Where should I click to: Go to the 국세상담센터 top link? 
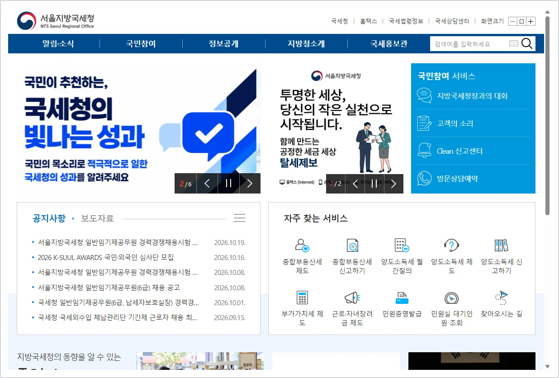452,21
